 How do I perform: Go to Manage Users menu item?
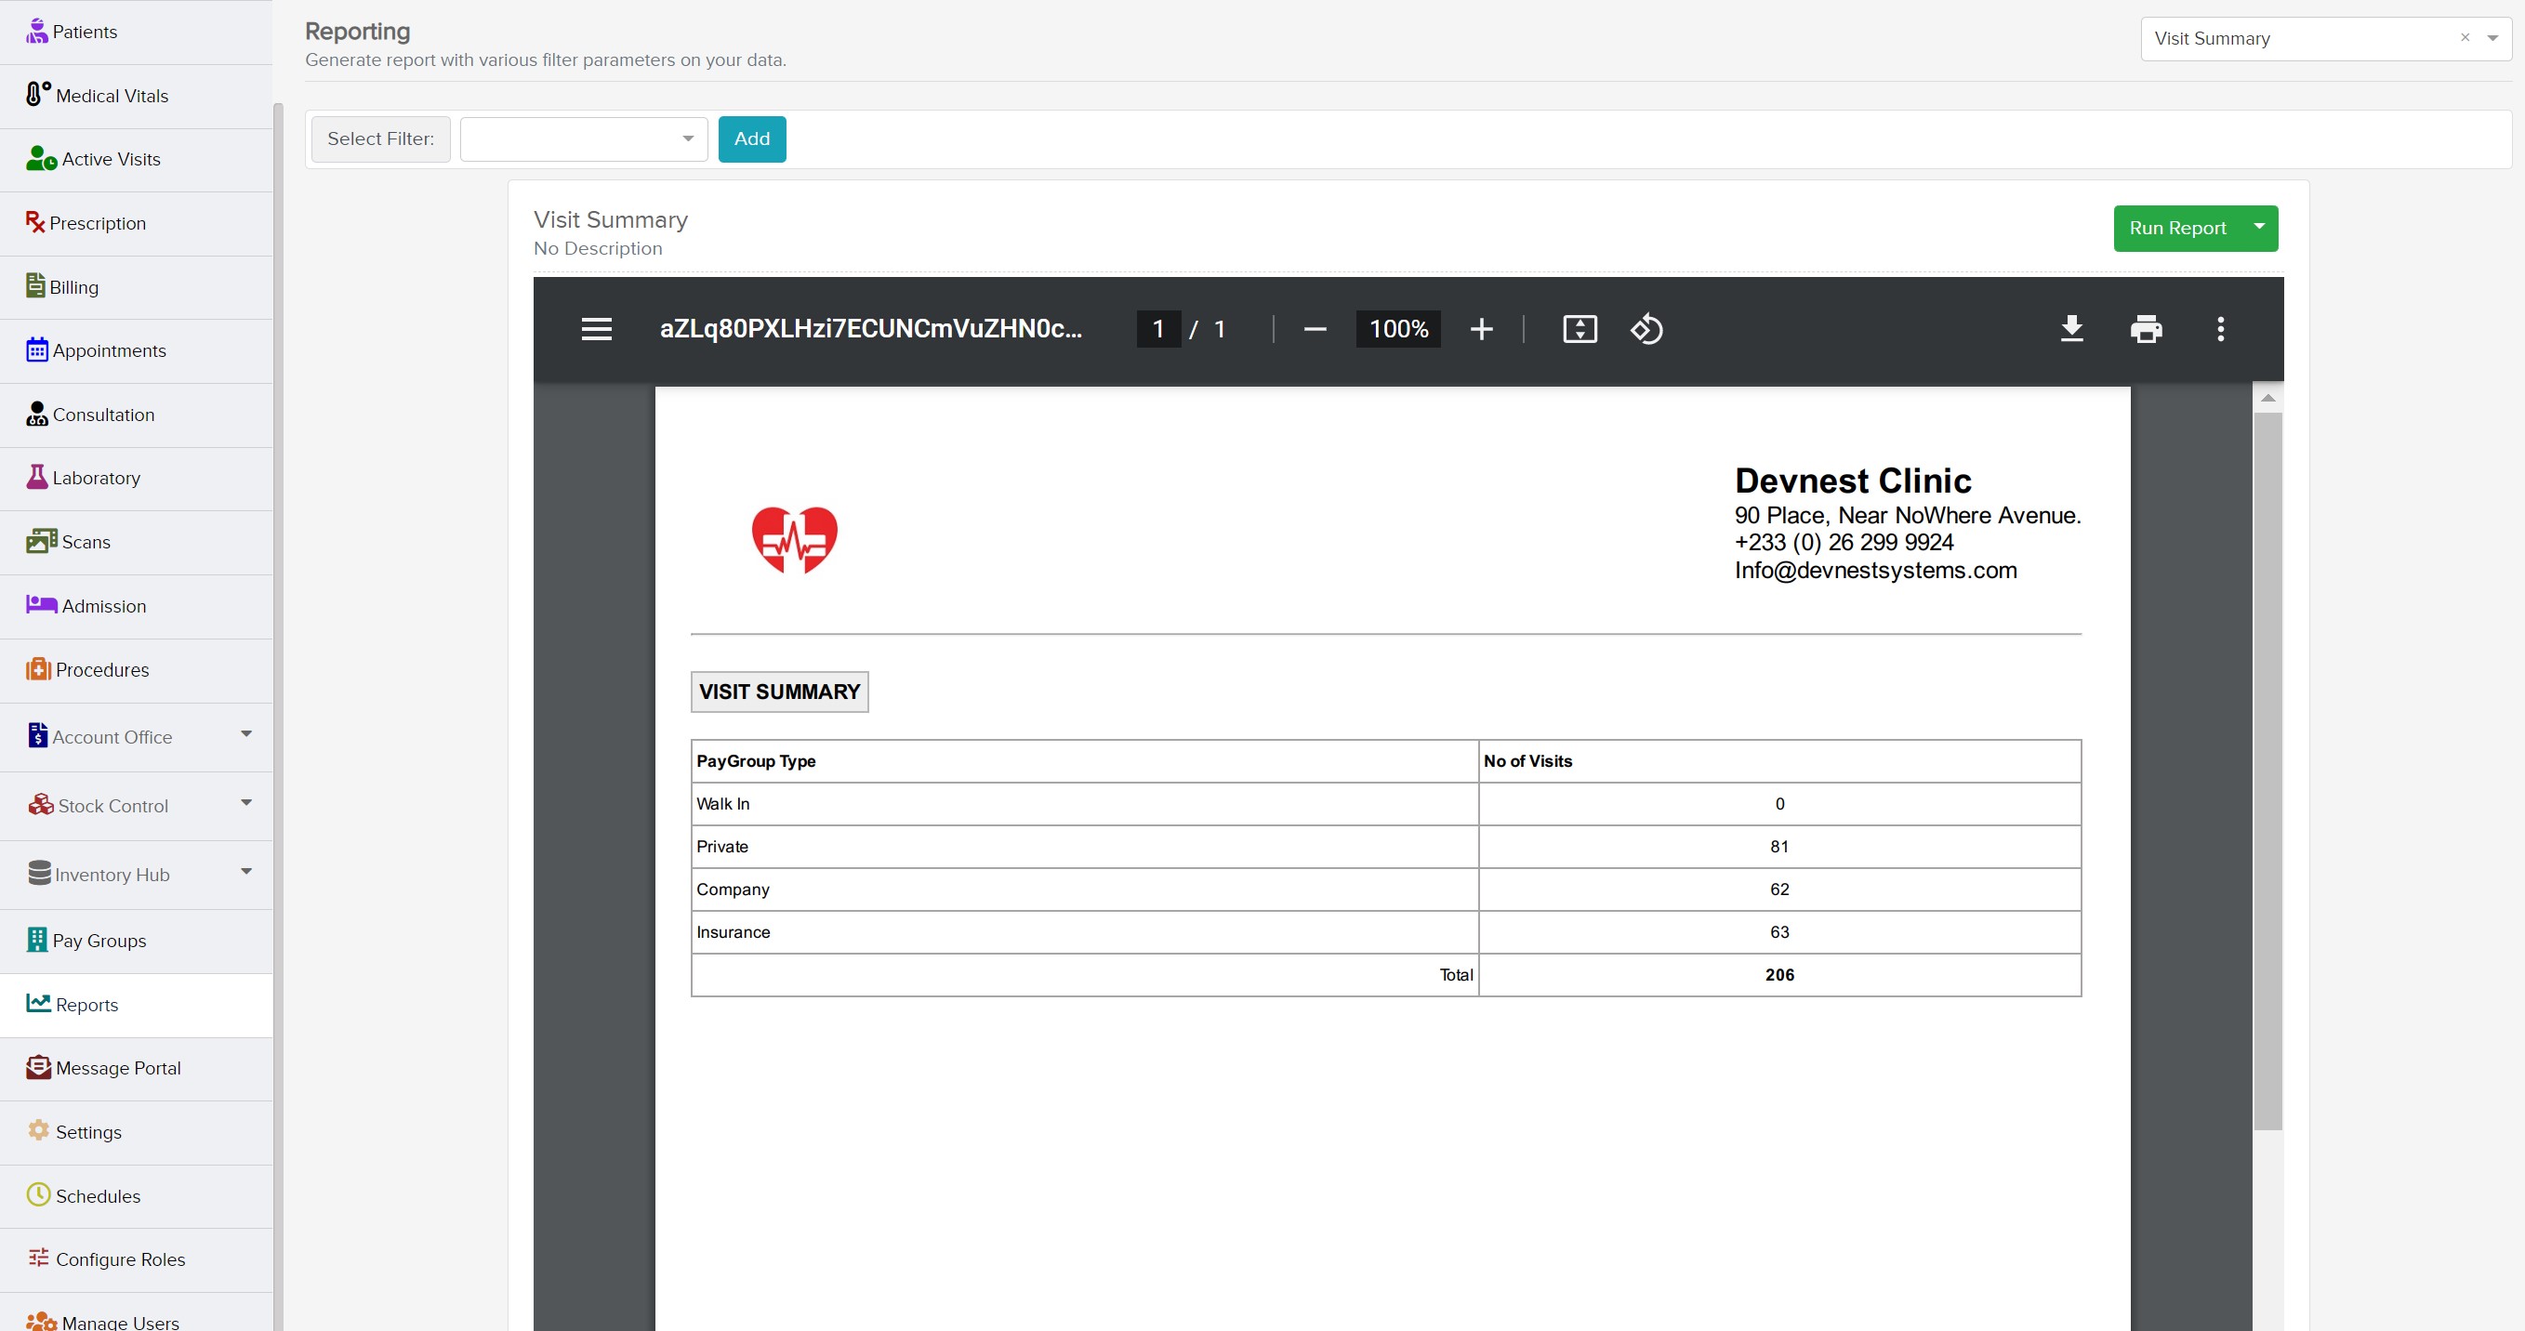137,1314
